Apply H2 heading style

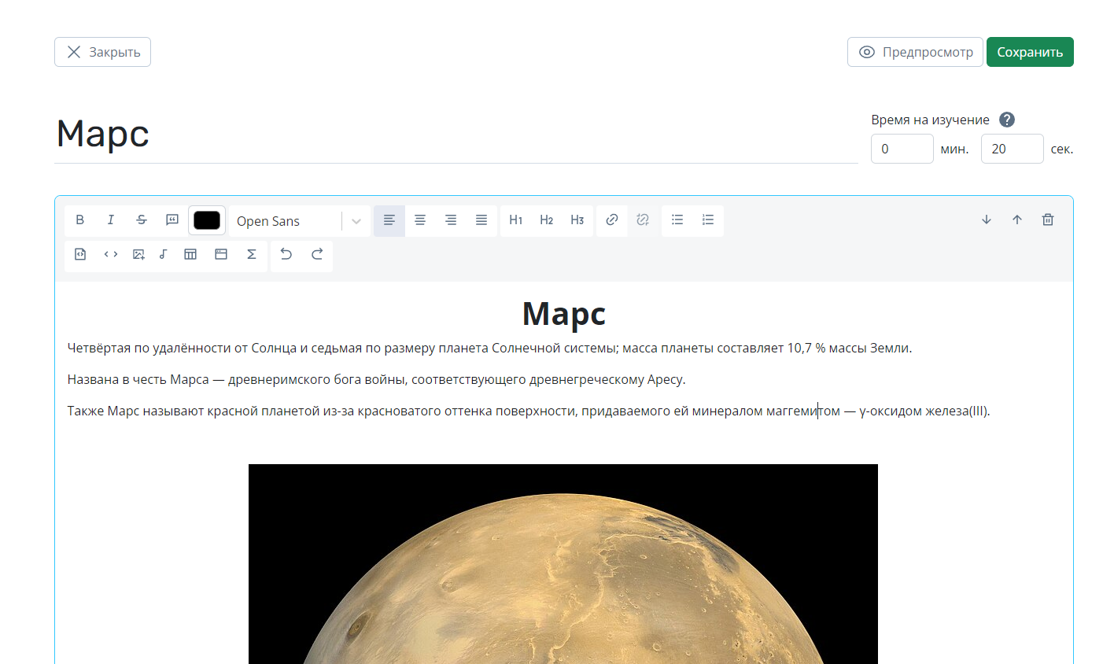point(547,220)
